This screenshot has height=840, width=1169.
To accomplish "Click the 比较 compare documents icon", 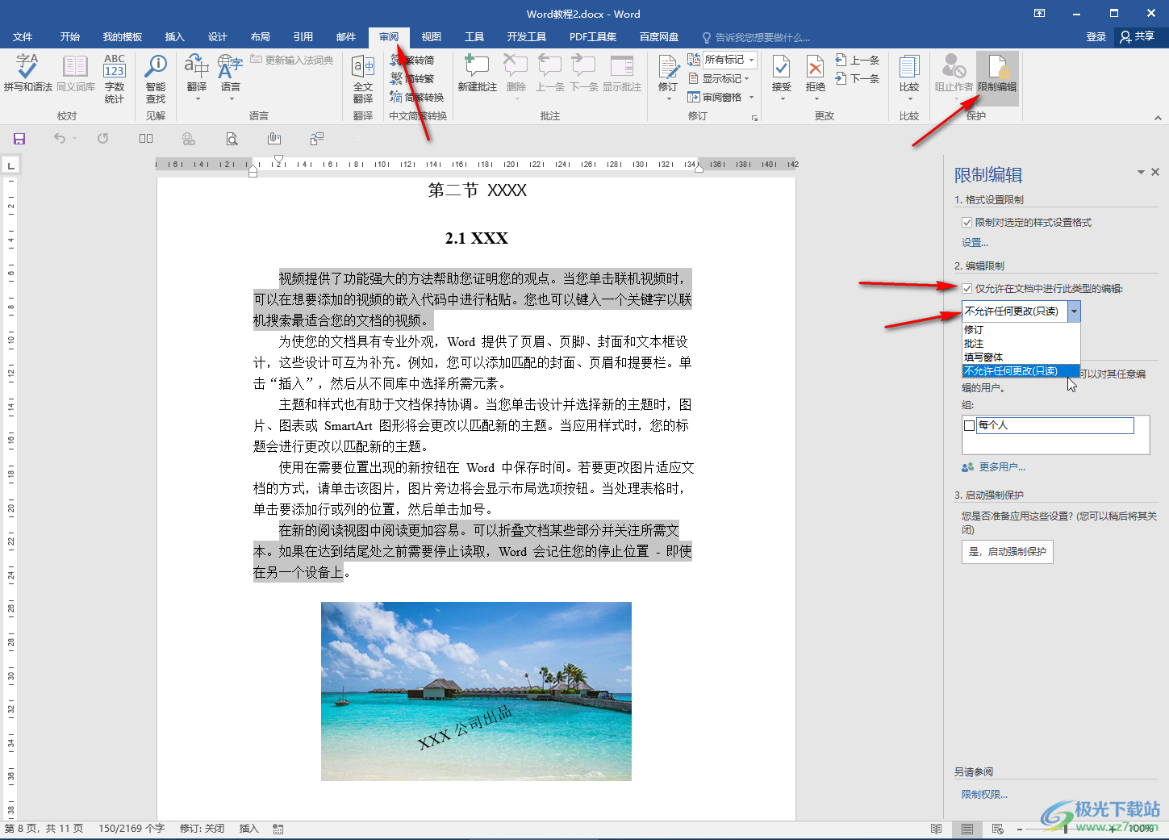I will click(909, 73).
